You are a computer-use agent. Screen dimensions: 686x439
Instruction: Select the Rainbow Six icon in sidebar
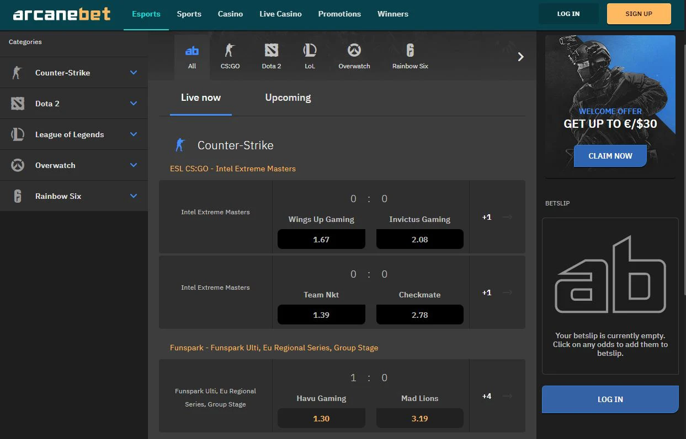pyautogui.click(x=18, y=196)
